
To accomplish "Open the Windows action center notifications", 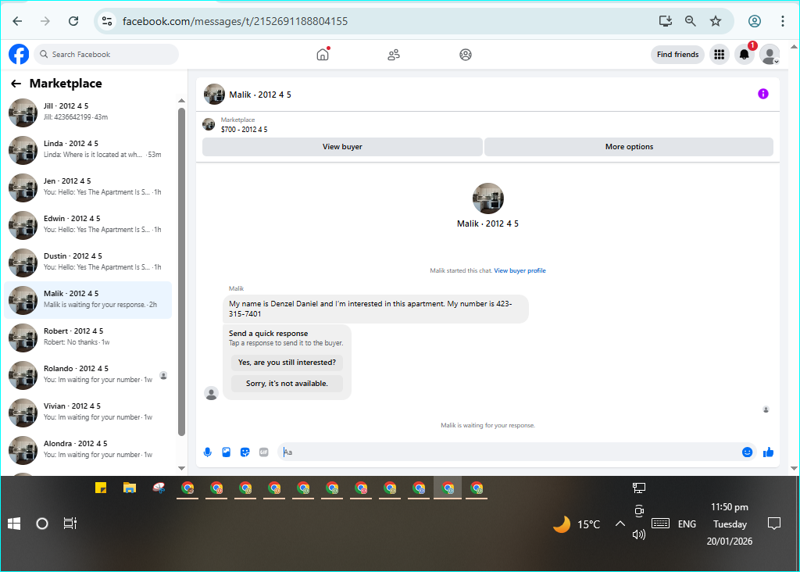I will pyautogui.click(x=774, y=524).
